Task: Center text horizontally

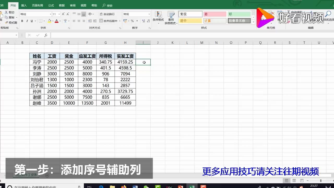Action: (79, 21)
